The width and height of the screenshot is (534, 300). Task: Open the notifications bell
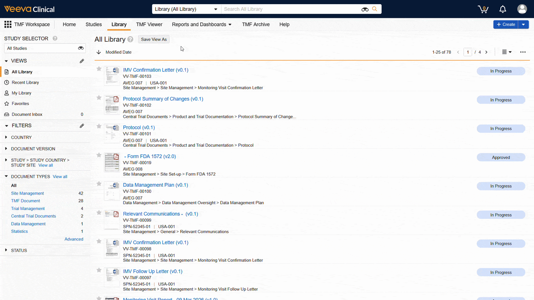click(502, 9)
